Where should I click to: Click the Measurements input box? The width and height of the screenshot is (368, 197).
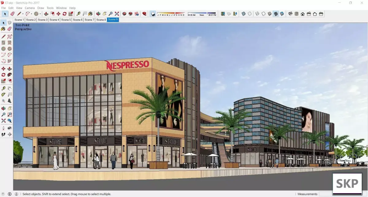click(x=326, y=194)
